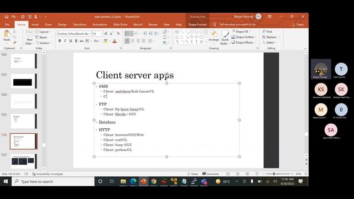Set paragraph alignment to center
This screenshot has height=199, width=354.
coord(133,41)
